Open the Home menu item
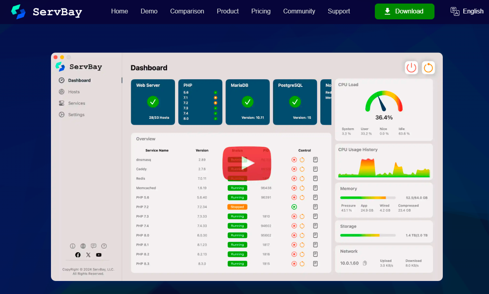This screenshot has height=294, width=489. [119, 11]
